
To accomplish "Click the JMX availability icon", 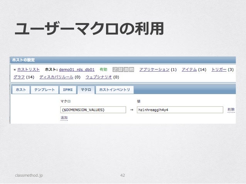I will coord(126,70).
